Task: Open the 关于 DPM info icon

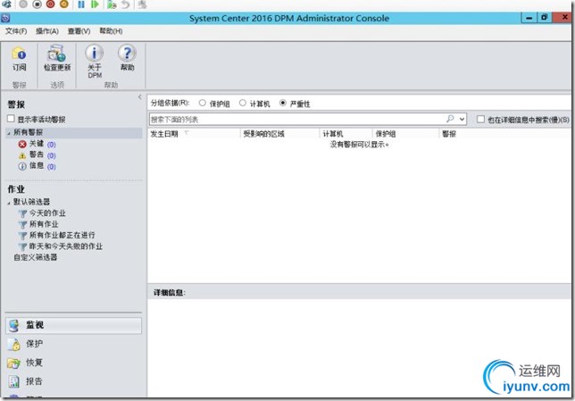Action: 95,54
